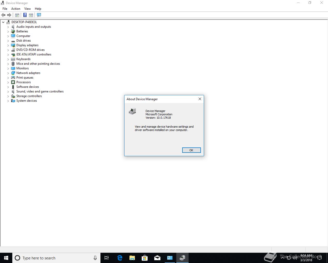328x263 pixels.
Task: Expand the System devices node
Action: coord(8,101)
